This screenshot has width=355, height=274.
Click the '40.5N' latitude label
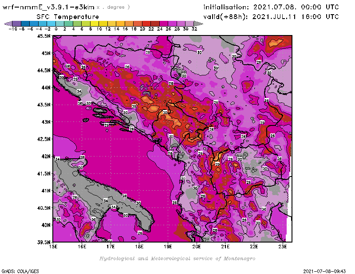coord(44,208)
